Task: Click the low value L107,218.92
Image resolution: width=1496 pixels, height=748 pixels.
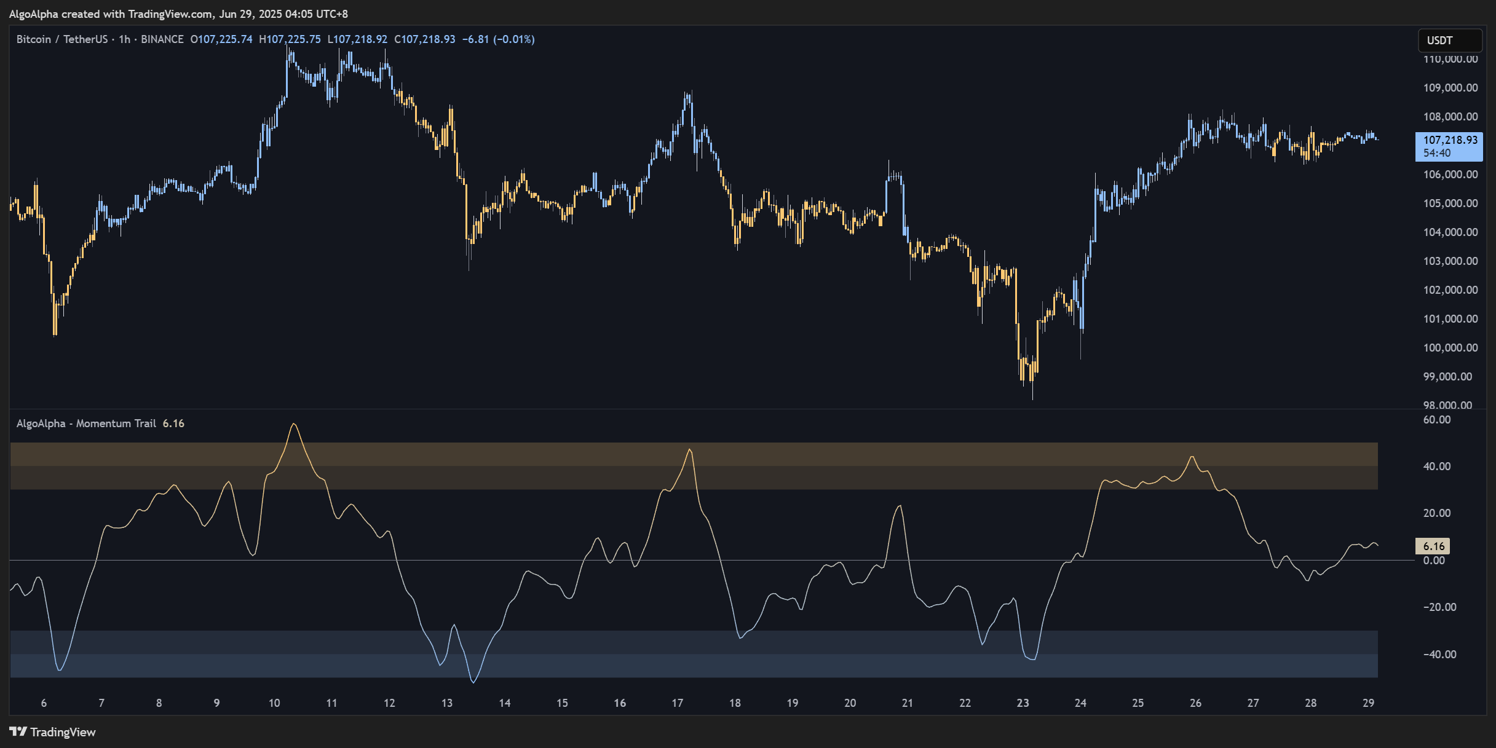Action: (357, 39)
